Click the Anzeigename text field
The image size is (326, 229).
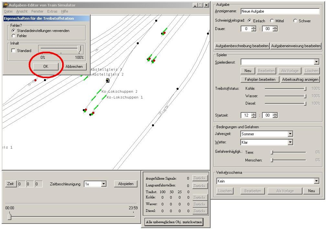(280, 11)
